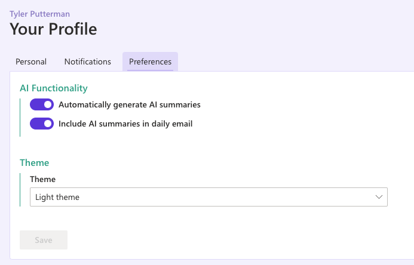Open the Notifications tab
The width and height of the screenshot is (414, 265).
(x=88, y=61)
